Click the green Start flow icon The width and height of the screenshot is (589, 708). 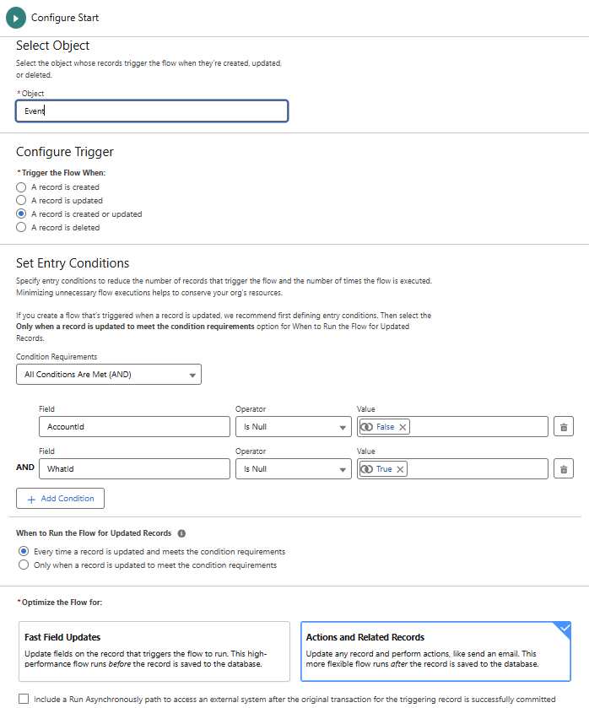click(x=15, y=17)
